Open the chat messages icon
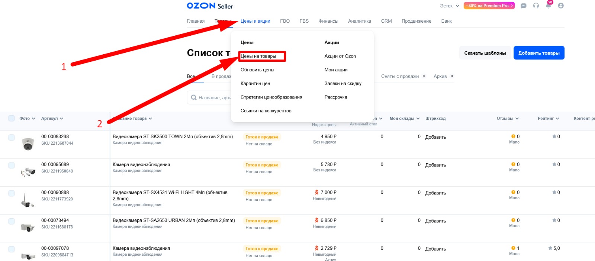The height and width of the screenshot is (261, 595). click(x=524, y=6)
